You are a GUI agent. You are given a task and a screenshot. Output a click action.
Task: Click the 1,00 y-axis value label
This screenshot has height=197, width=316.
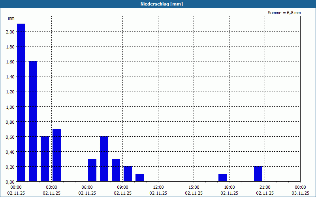[x=10, y=107]
